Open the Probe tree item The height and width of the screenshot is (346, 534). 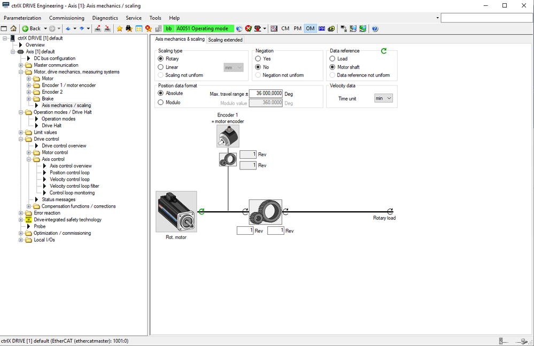(40, 226)
